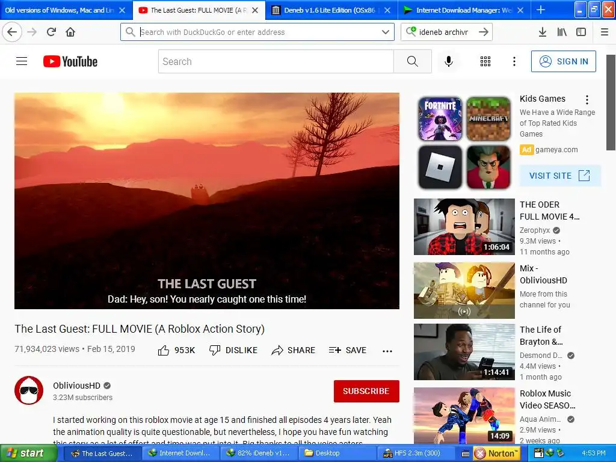
Task: Open Roblox Music Video SEASON thumbnail
Action: click(464, 416)
